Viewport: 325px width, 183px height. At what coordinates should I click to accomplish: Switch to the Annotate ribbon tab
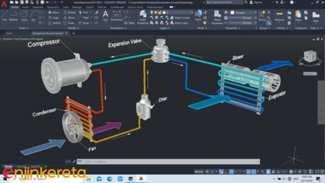point(38,7)
